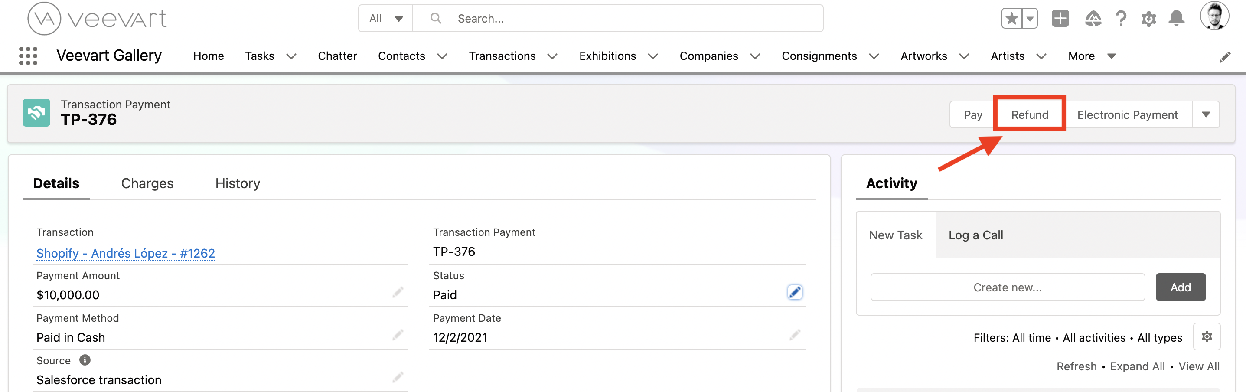Screen dimensions: 1246x392
Task: Open the All search scope dropdown
Action: [x=385, y=18]
